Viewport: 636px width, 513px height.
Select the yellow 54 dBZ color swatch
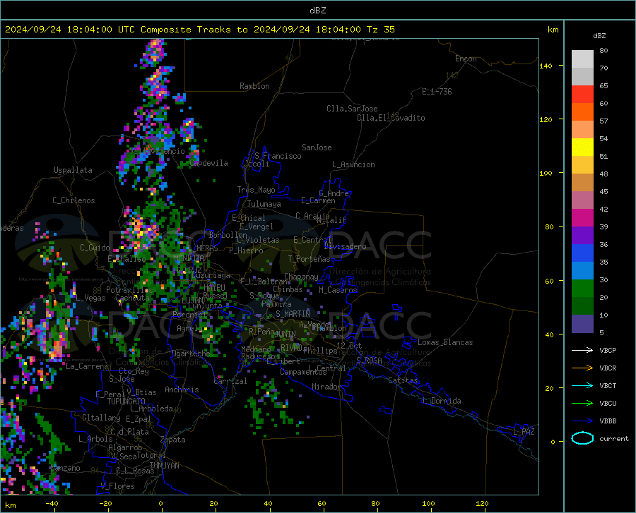click(x=582, y=147)
